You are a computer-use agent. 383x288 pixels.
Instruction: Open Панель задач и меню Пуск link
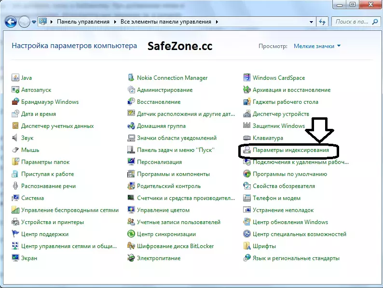(x=176, y=150)
